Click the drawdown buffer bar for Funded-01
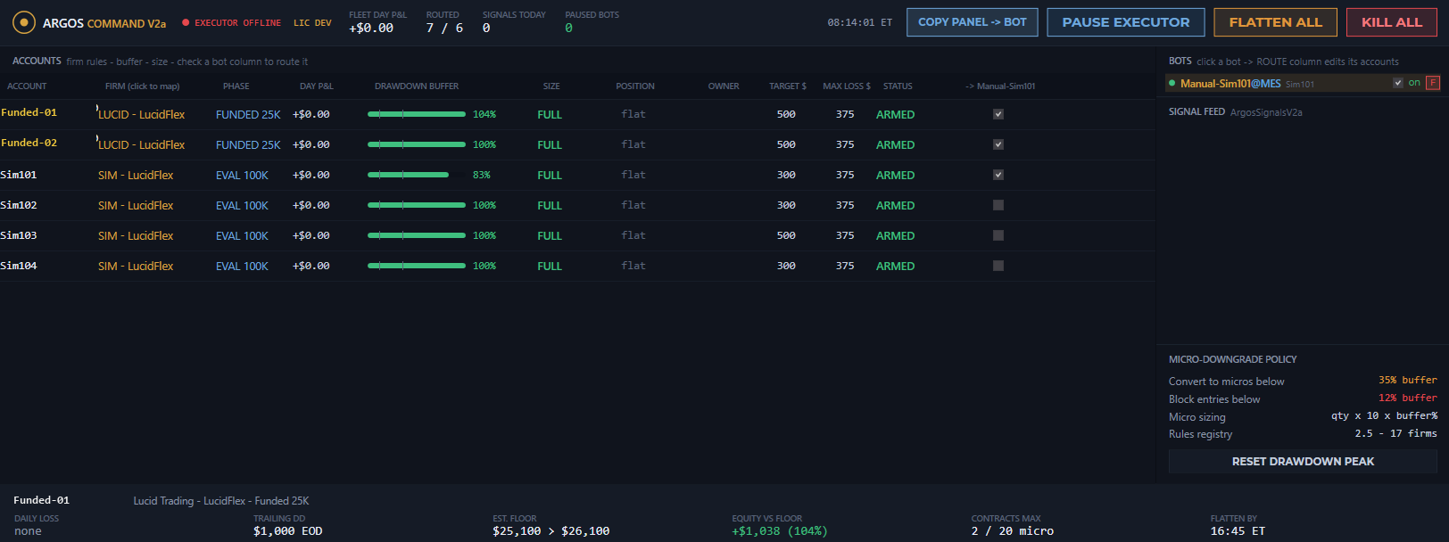Screen dimensions: 1449x542 point(417,114)
